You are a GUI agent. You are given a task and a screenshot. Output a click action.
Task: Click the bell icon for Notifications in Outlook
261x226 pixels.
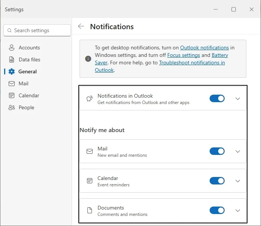click(90, 99)
